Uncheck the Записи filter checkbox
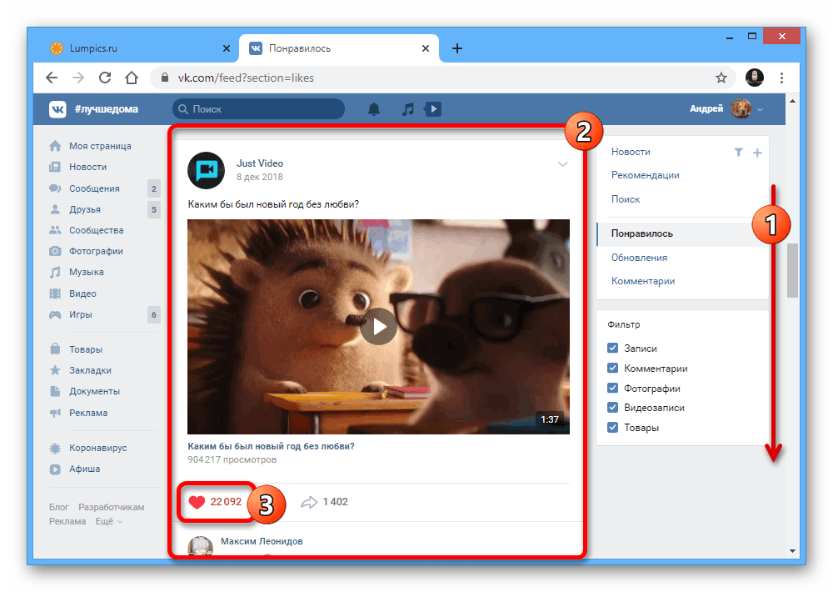 [612, 348]
